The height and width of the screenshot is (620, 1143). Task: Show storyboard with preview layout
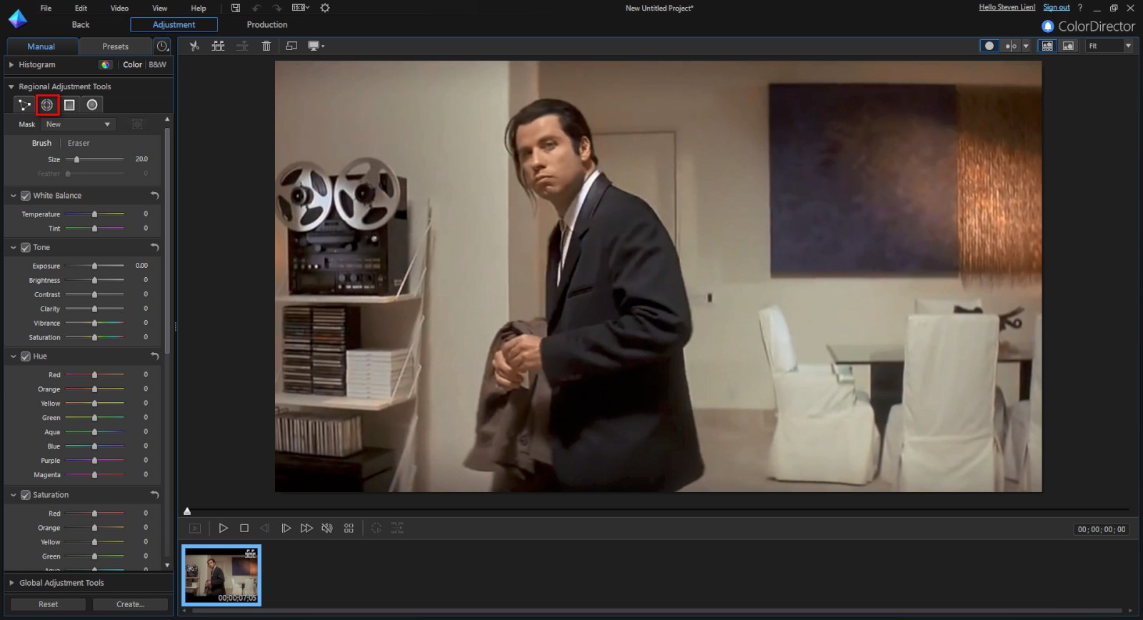pos(1047,46)
